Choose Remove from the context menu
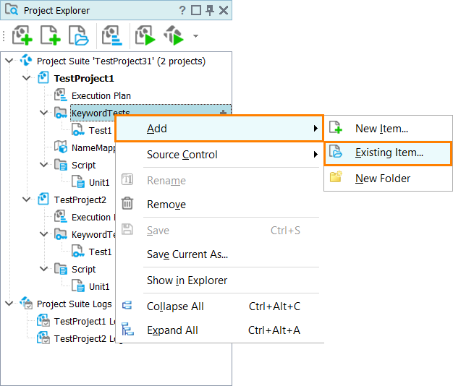The image size is (453, 386). point(219,205)
